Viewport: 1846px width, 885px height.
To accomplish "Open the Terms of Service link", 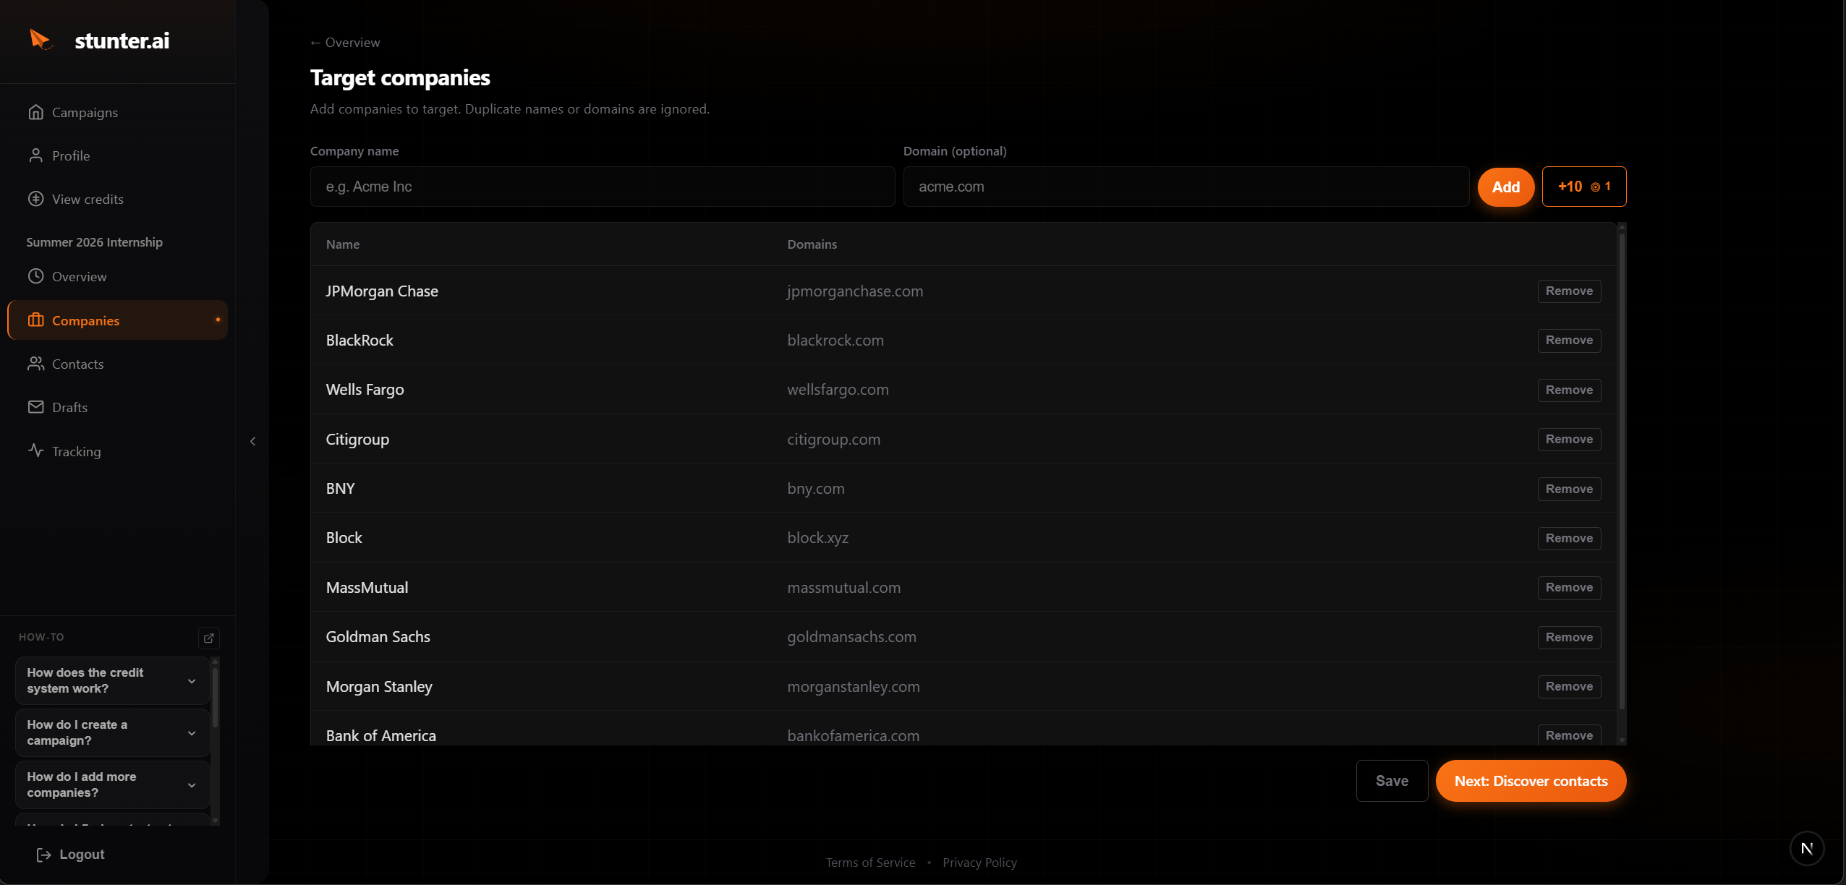I will tap(870, 863).
